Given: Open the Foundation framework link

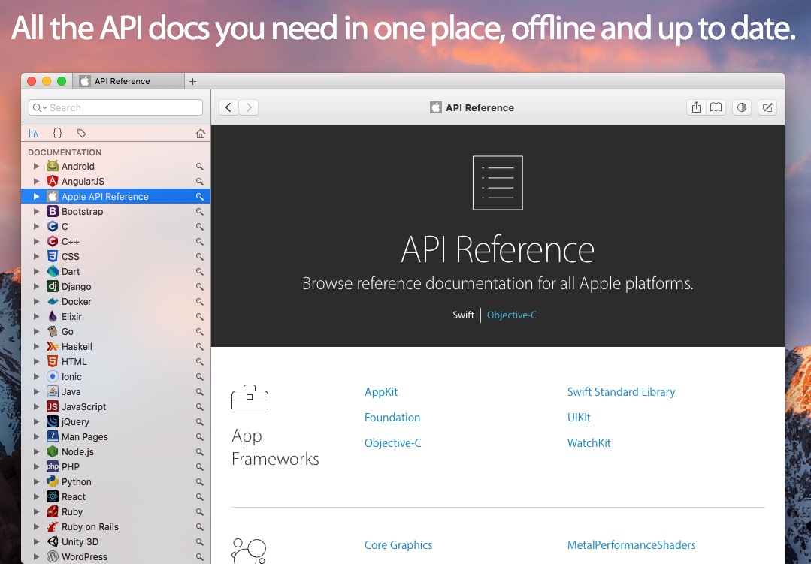Looking at the screenshot, I should point(392,418).
